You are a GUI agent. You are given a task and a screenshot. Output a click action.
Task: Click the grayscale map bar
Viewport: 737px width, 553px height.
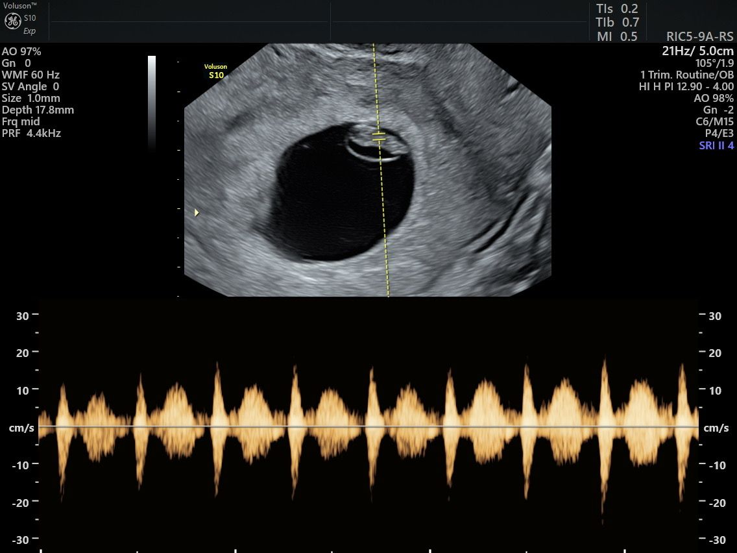[x=152, y=103]
